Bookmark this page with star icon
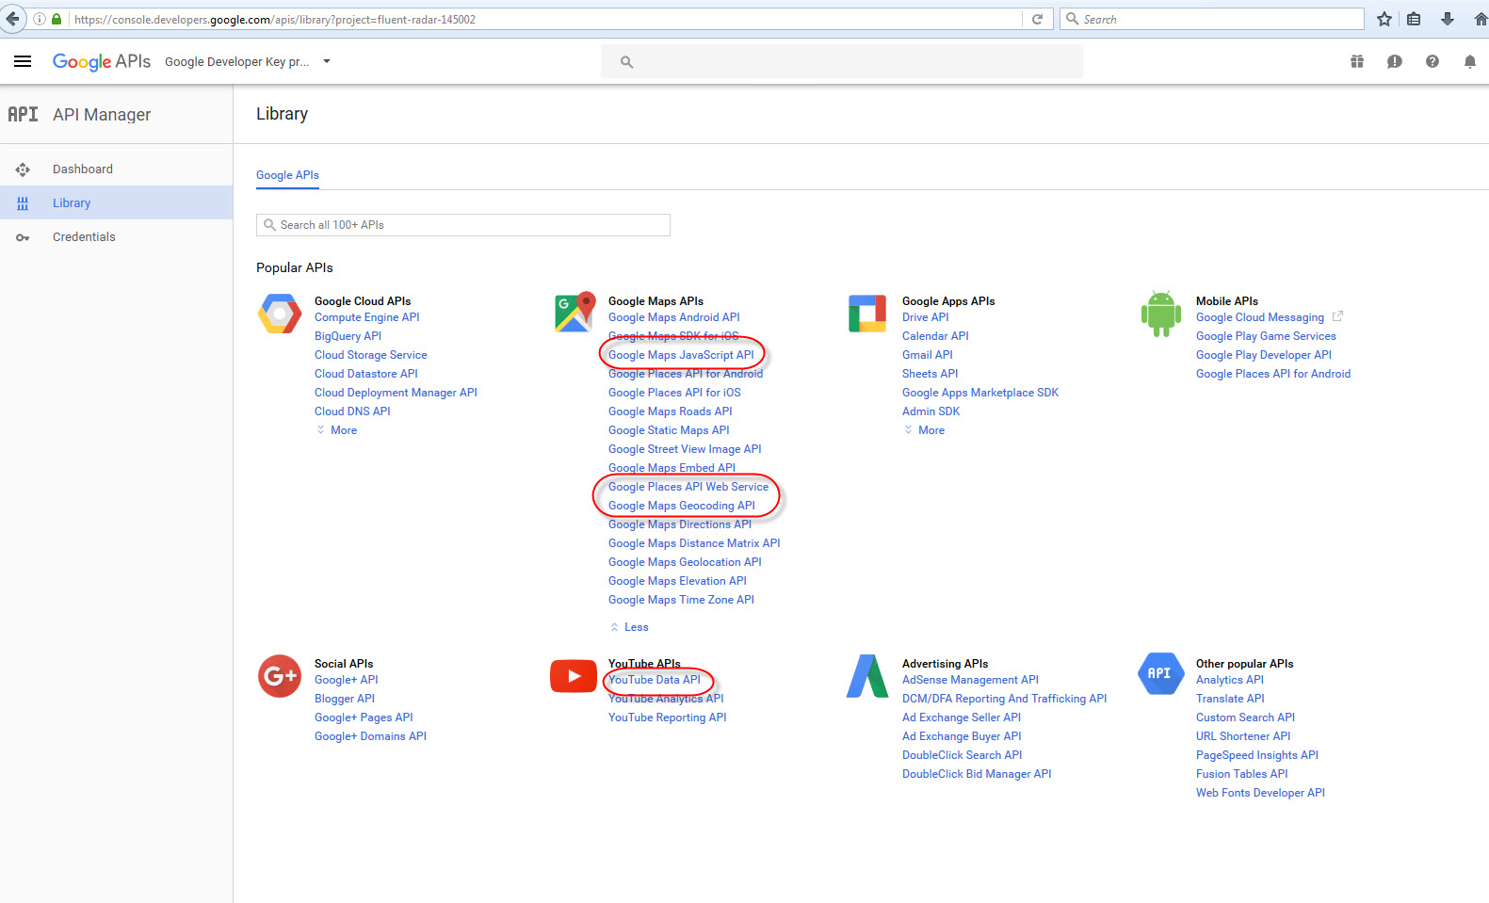Screen dimensions: 1489x903 (1384, 19)
